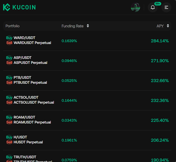
Task: Open the user avatar profile
Action: click(x=135, y=7)
